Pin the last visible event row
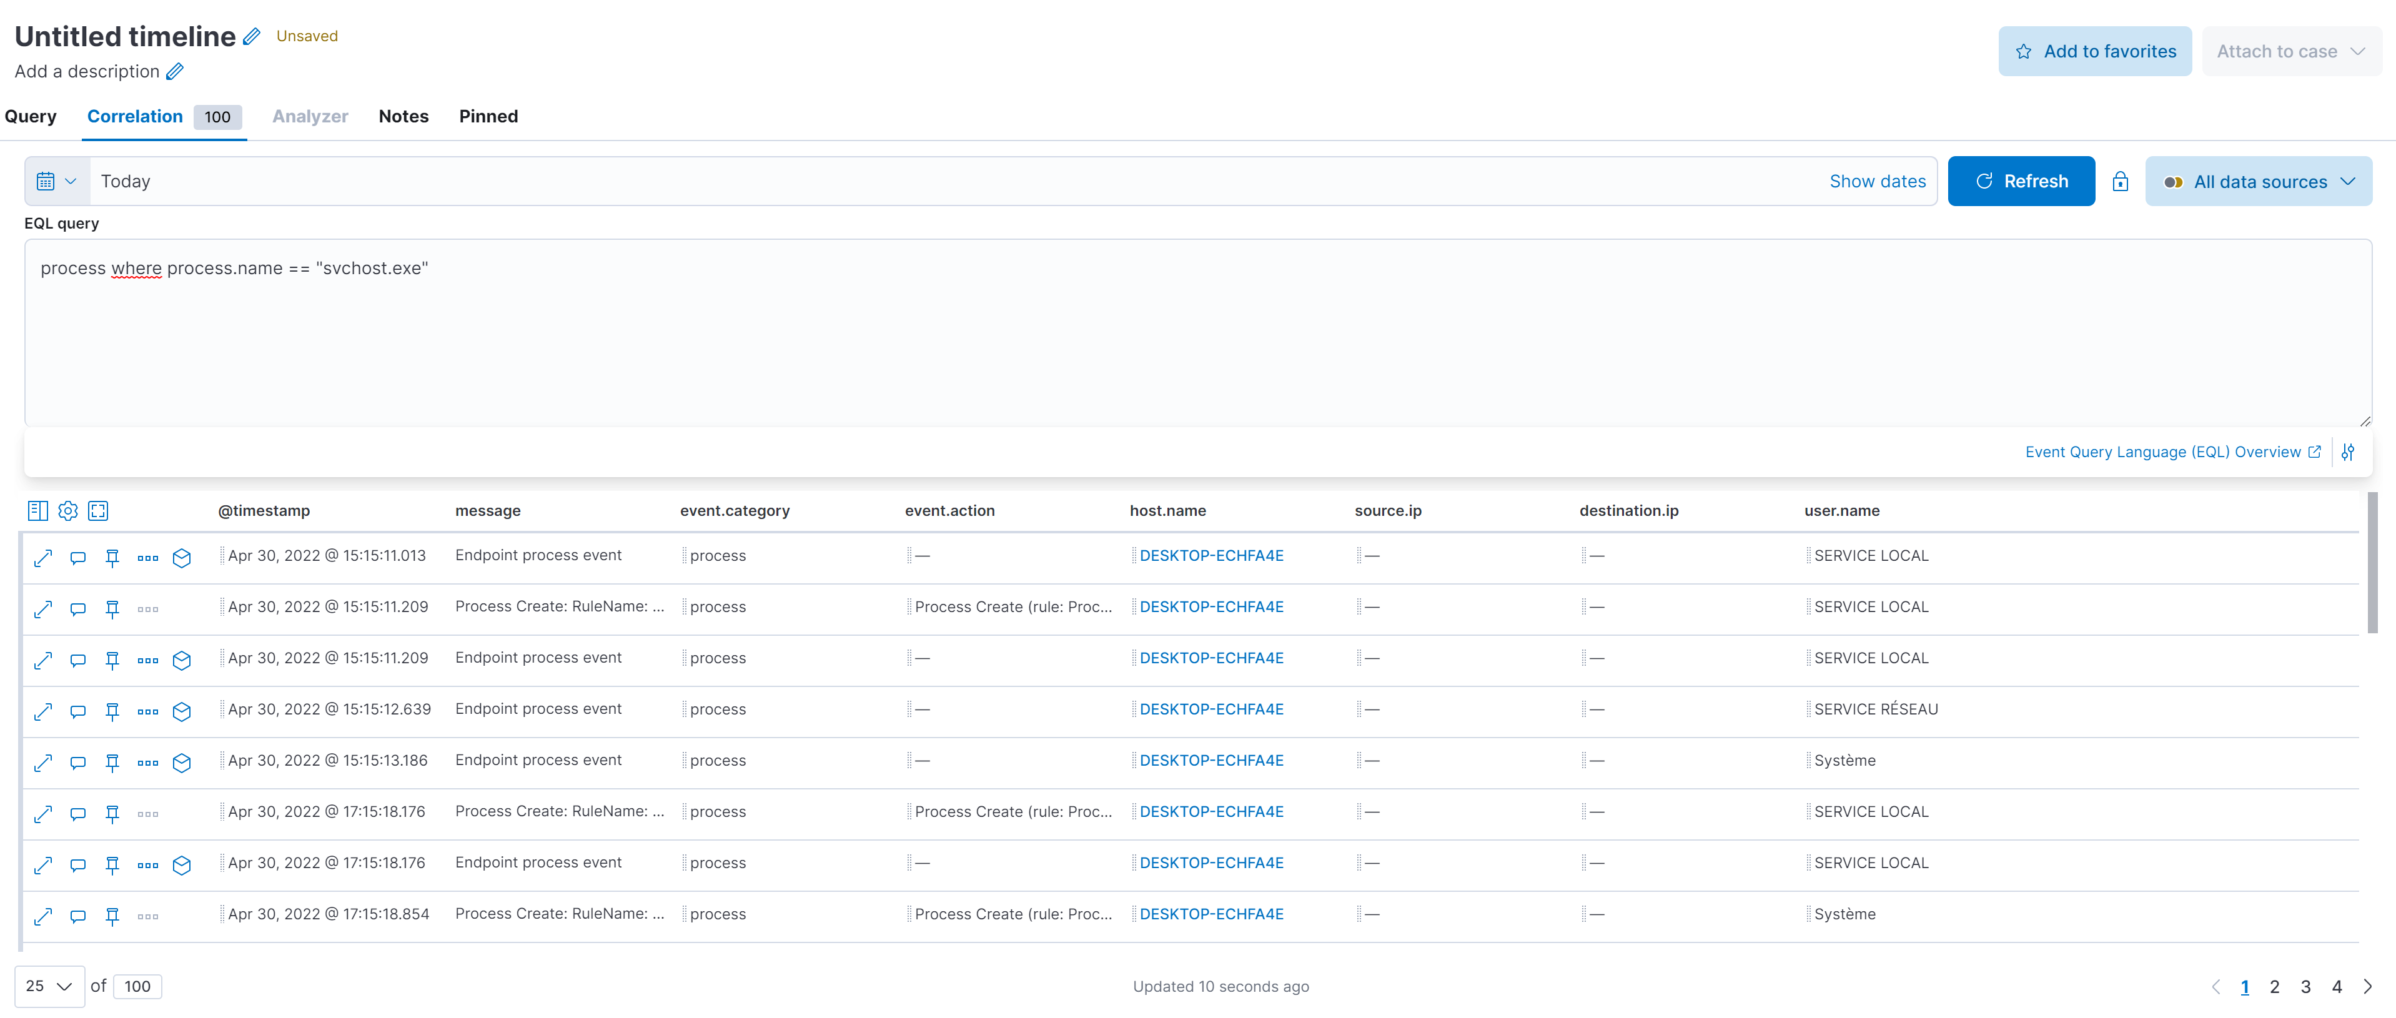 click(112, 916)
